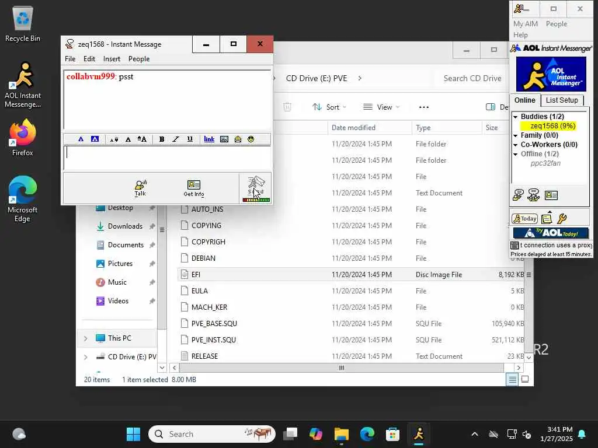The image size is (598, 448).
Task: Click breadcrumb chevron after CD Drive PVE
Action: point(360,78)
